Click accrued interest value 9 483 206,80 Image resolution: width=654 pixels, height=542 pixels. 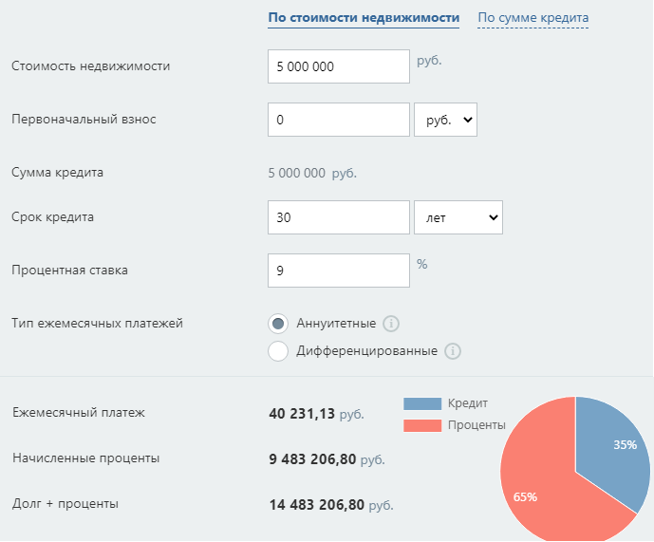coord(312,459)
